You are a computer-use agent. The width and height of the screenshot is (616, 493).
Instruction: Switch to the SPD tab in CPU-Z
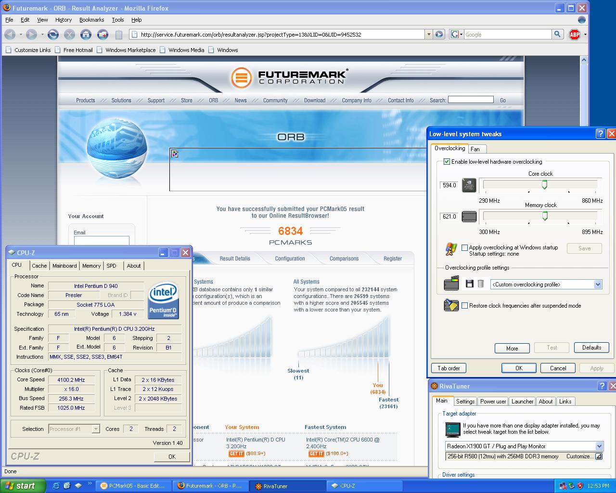[111, 266]
